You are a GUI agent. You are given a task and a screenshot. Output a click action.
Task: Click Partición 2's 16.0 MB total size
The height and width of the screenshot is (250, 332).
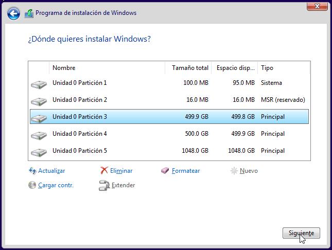click(197, 100)
